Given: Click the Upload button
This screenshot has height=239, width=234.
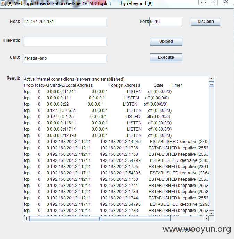Looking at the screenshot, I should point(166,41).
